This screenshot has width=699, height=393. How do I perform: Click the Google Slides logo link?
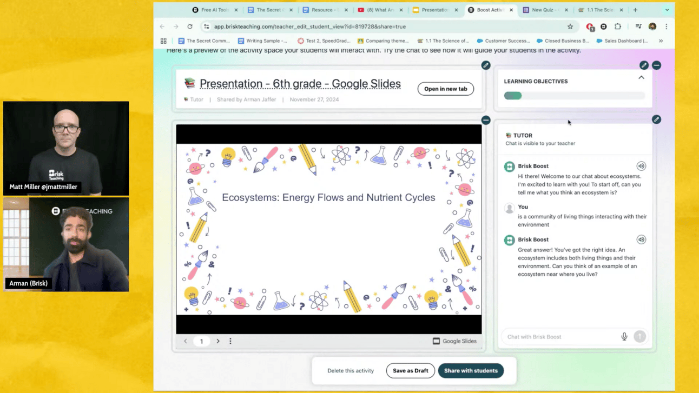click(x=455, y=341)
